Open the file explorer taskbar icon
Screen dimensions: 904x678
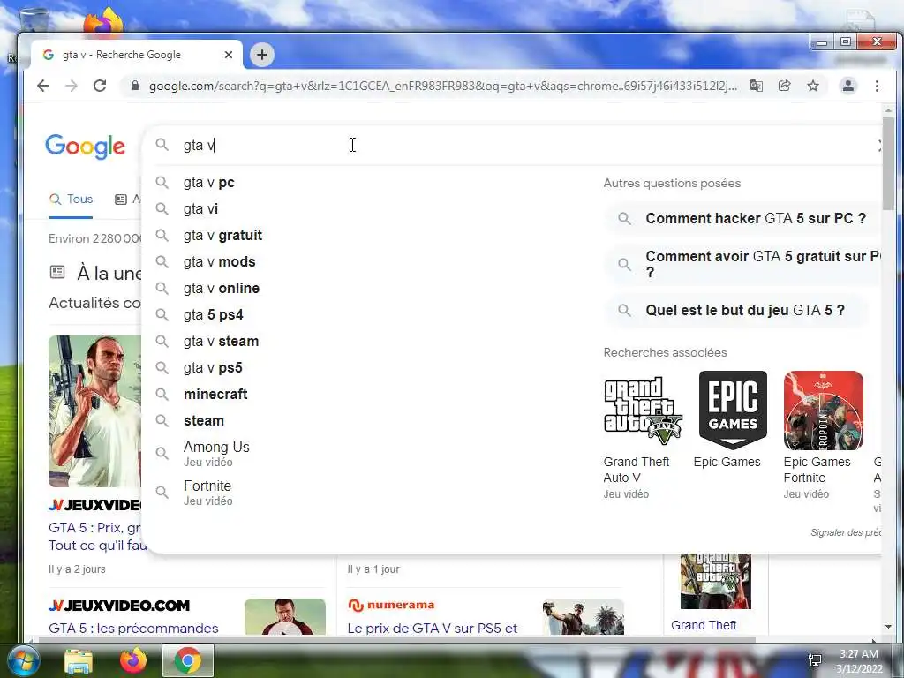[79, 661]
